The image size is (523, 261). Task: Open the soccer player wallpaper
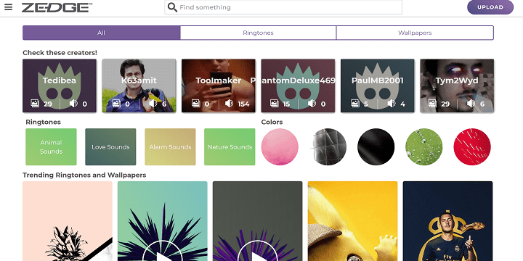tap(447, 221)
